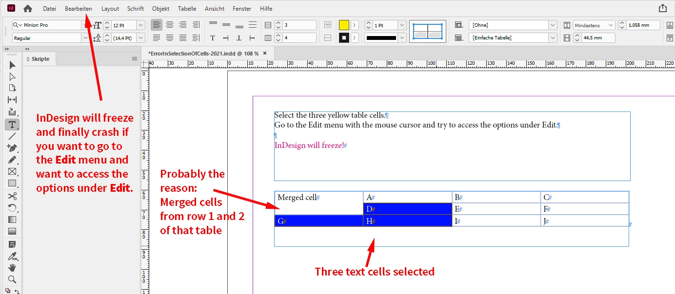Select the Rectangle tool
The width and height of the screenshot is (675, 294).
pos(12,184)
